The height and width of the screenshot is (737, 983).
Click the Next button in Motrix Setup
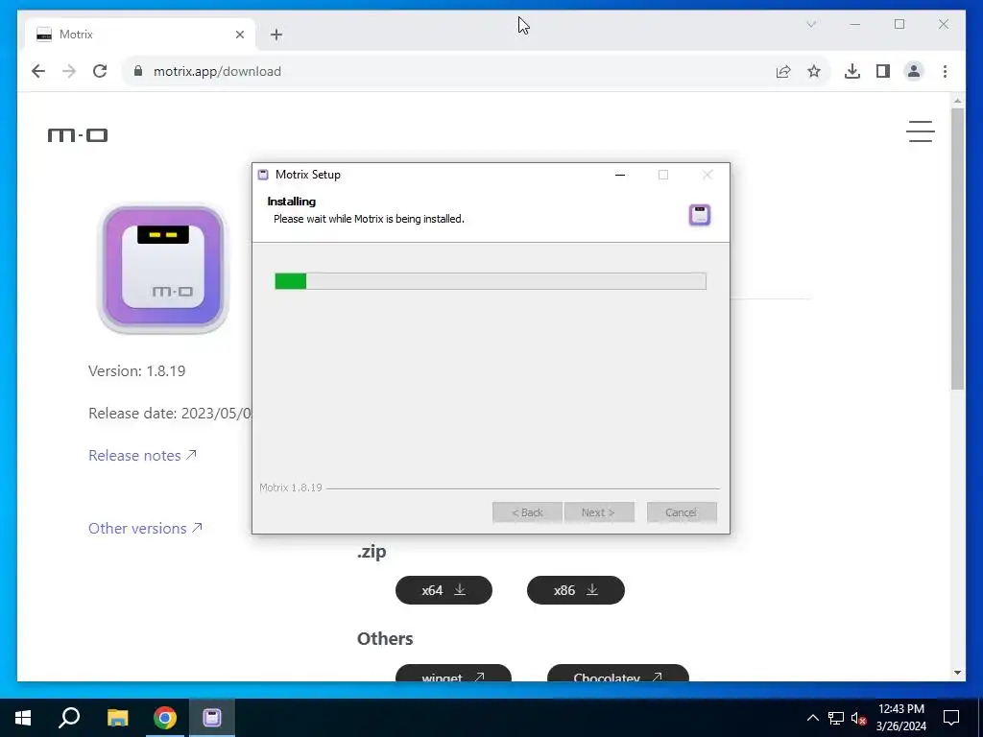[599, 512]
